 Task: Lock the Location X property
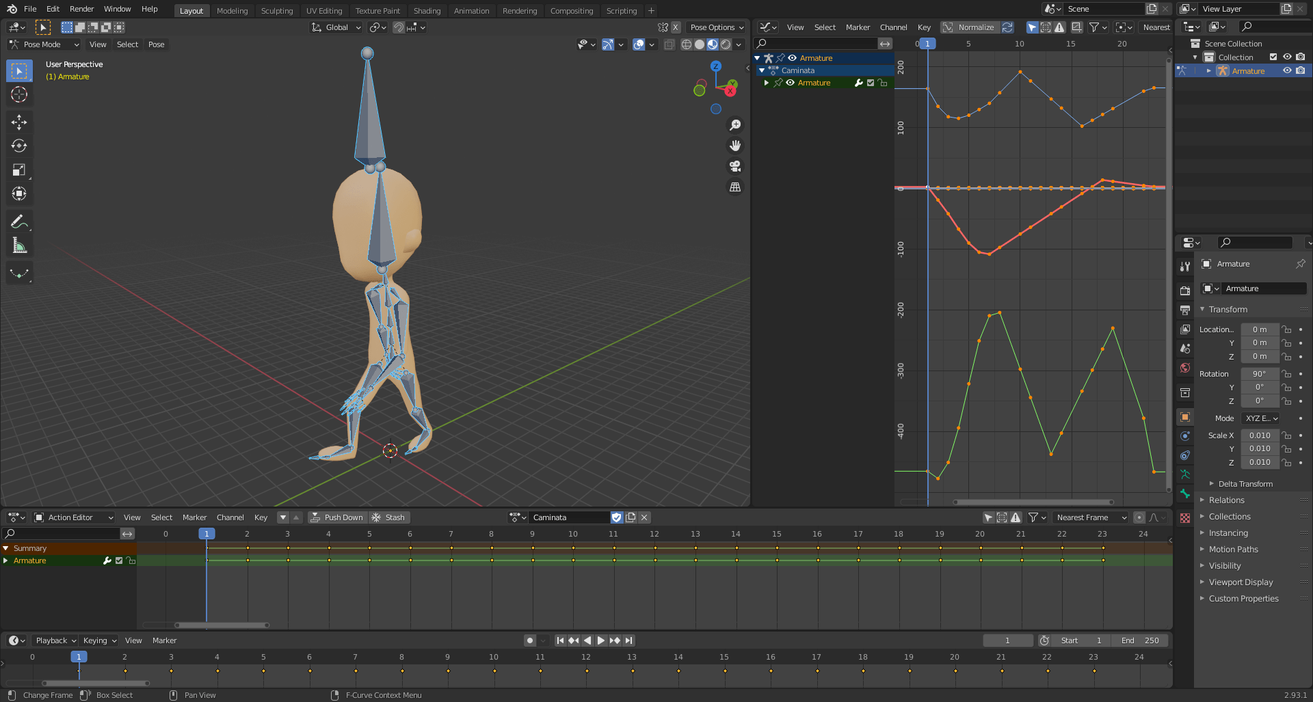(x=1286, y=329)
